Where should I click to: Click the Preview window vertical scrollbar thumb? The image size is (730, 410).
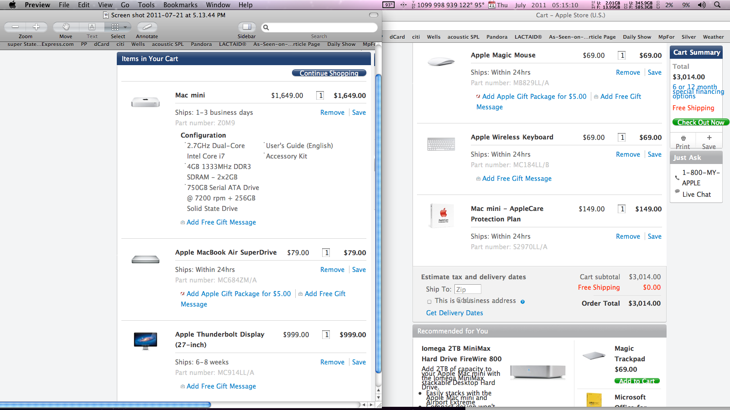(378, 223)
